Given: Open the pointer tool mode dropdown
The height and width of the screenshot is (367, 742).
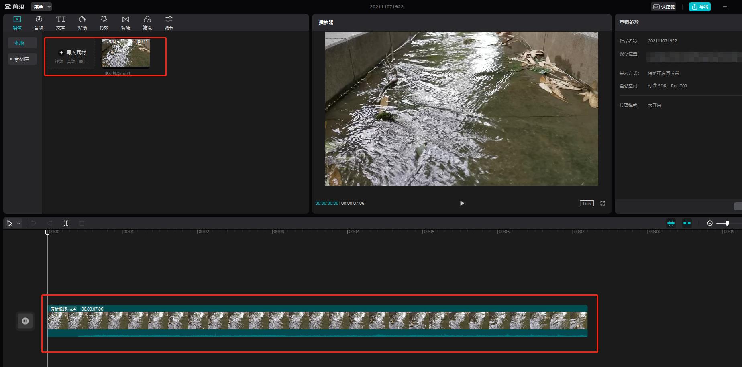Looking at the screenshot, I should [x=19, y=224].
